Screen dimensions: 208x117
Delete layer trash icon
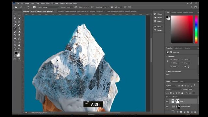pos(195,112)
